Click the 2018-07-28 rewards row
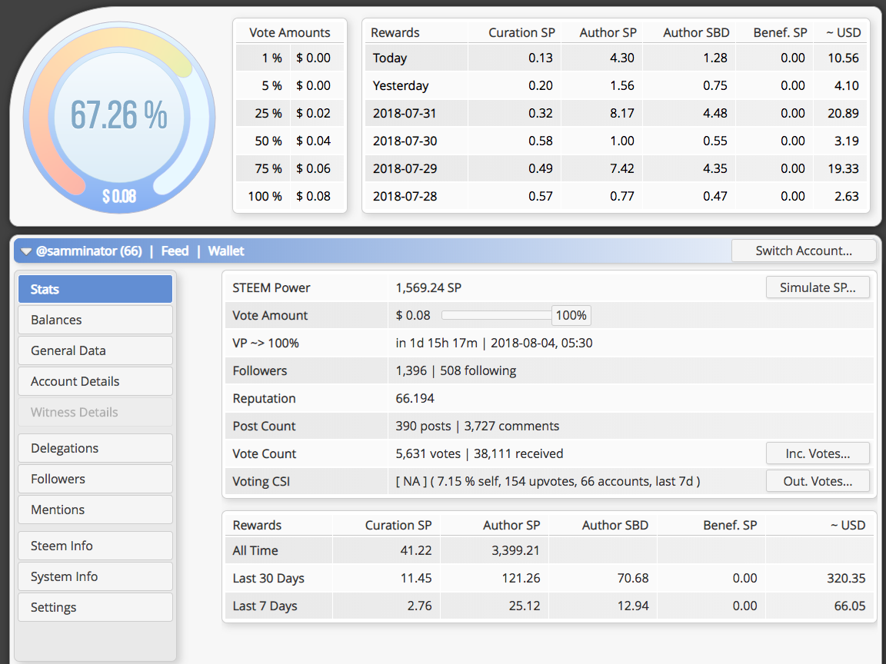This screenshot has height=664, width=886. point(615,196)
